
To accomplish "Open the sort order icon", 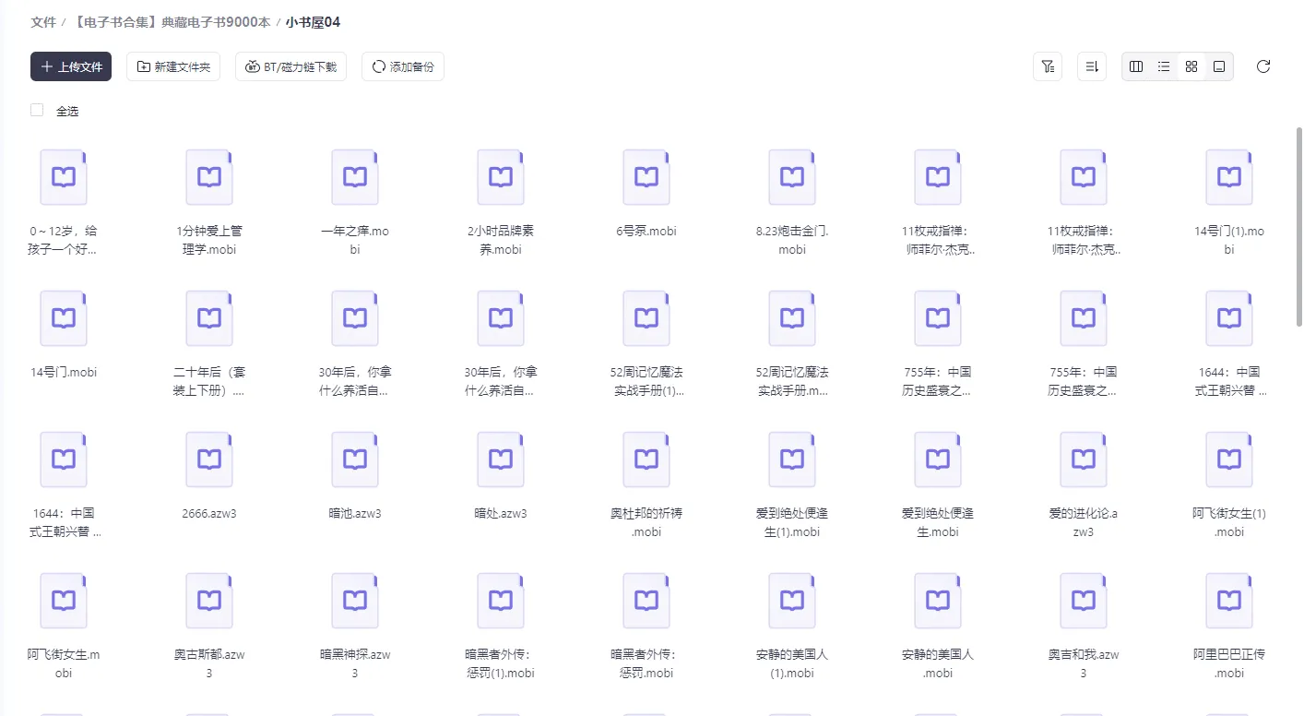I will coord(1092,66).
